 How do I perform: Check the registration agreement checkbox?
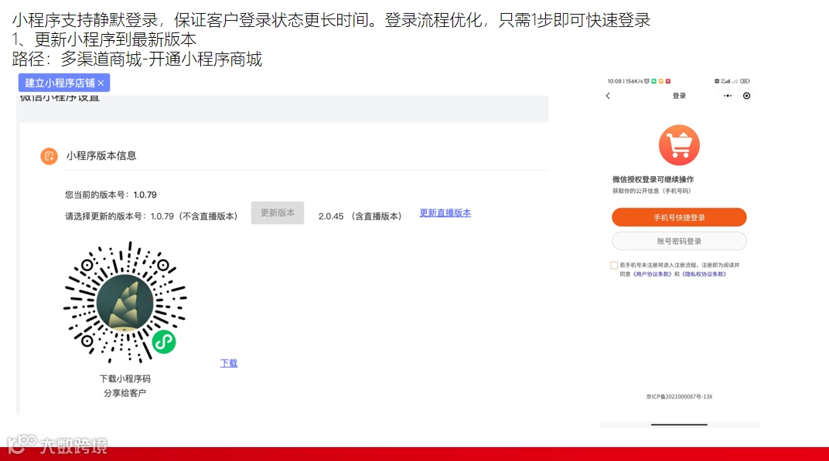click(614, 265)
